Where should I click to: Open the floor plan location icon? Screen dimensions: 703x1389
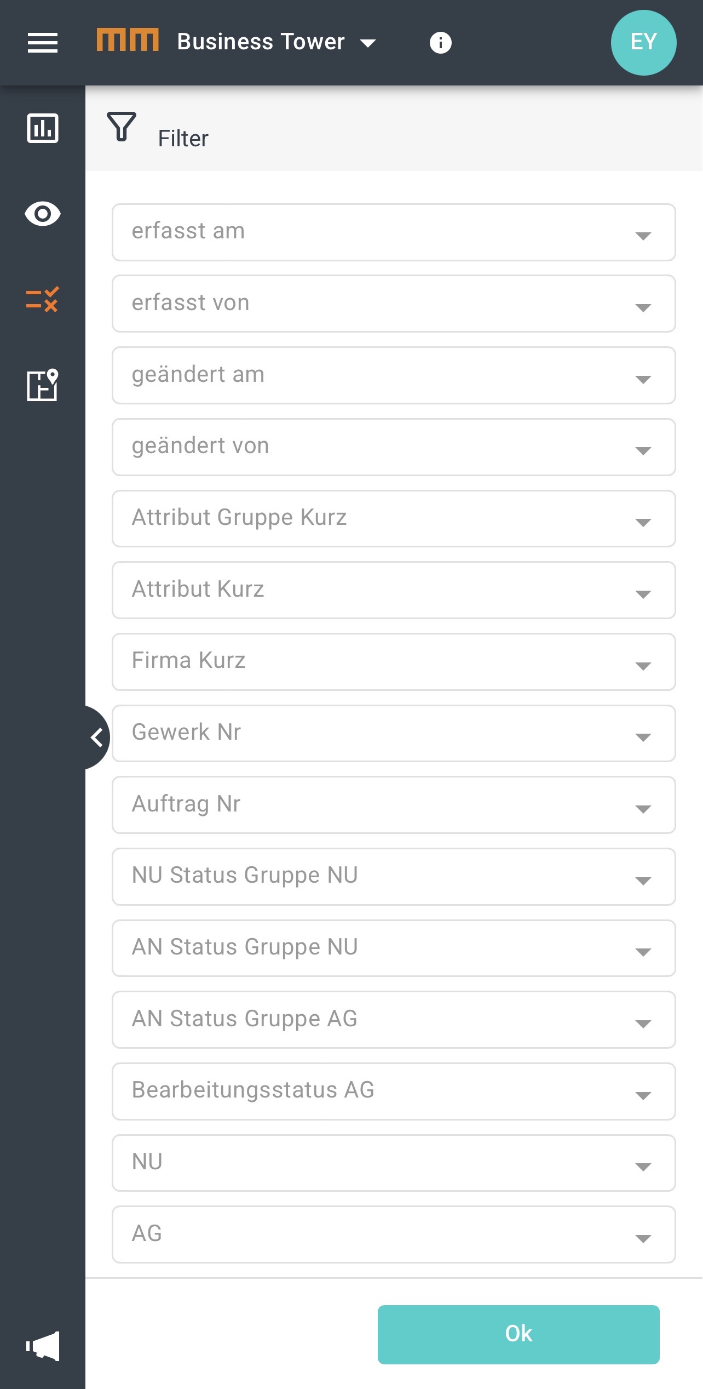[43, 385]
